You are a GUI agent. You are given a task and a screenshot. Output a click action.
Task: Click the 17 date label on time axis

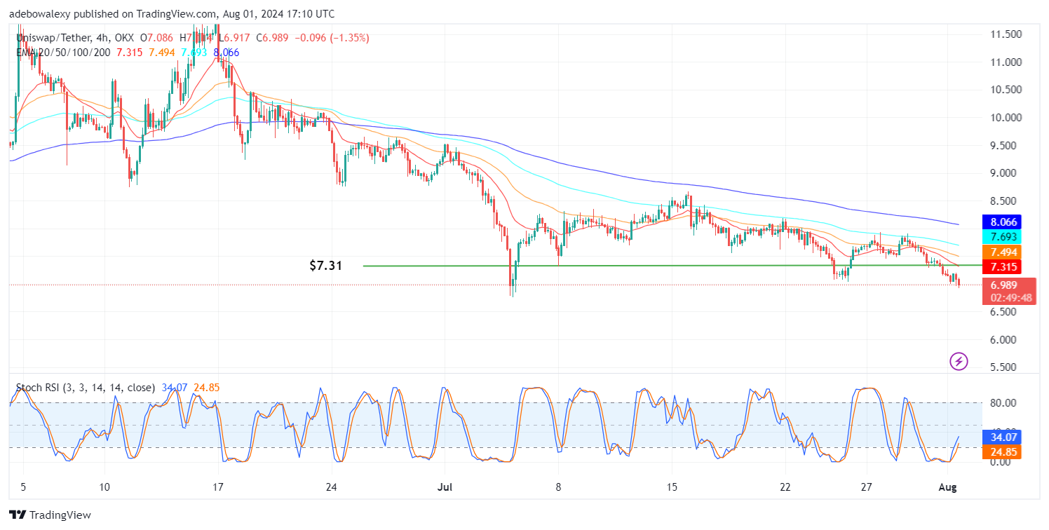coord(218,487)
